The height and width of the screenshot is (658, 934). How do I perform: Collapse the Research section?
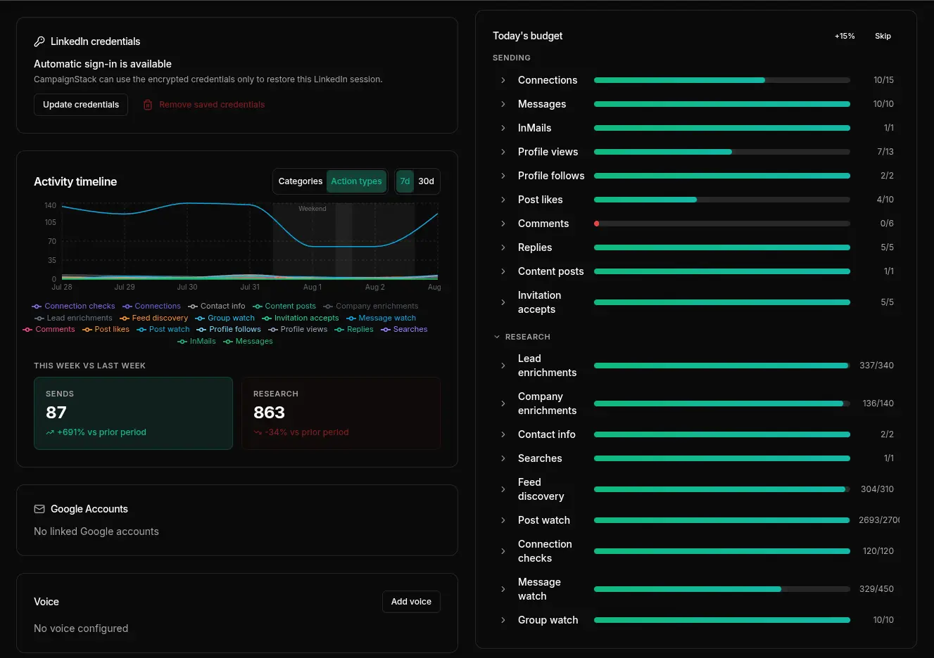click(522, 337)
